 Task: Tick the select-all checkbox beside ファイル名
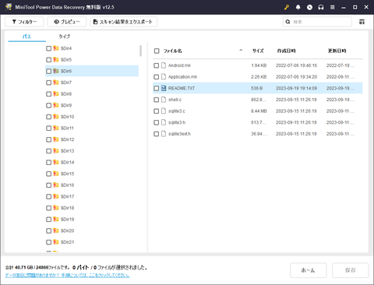pos(157,51)
